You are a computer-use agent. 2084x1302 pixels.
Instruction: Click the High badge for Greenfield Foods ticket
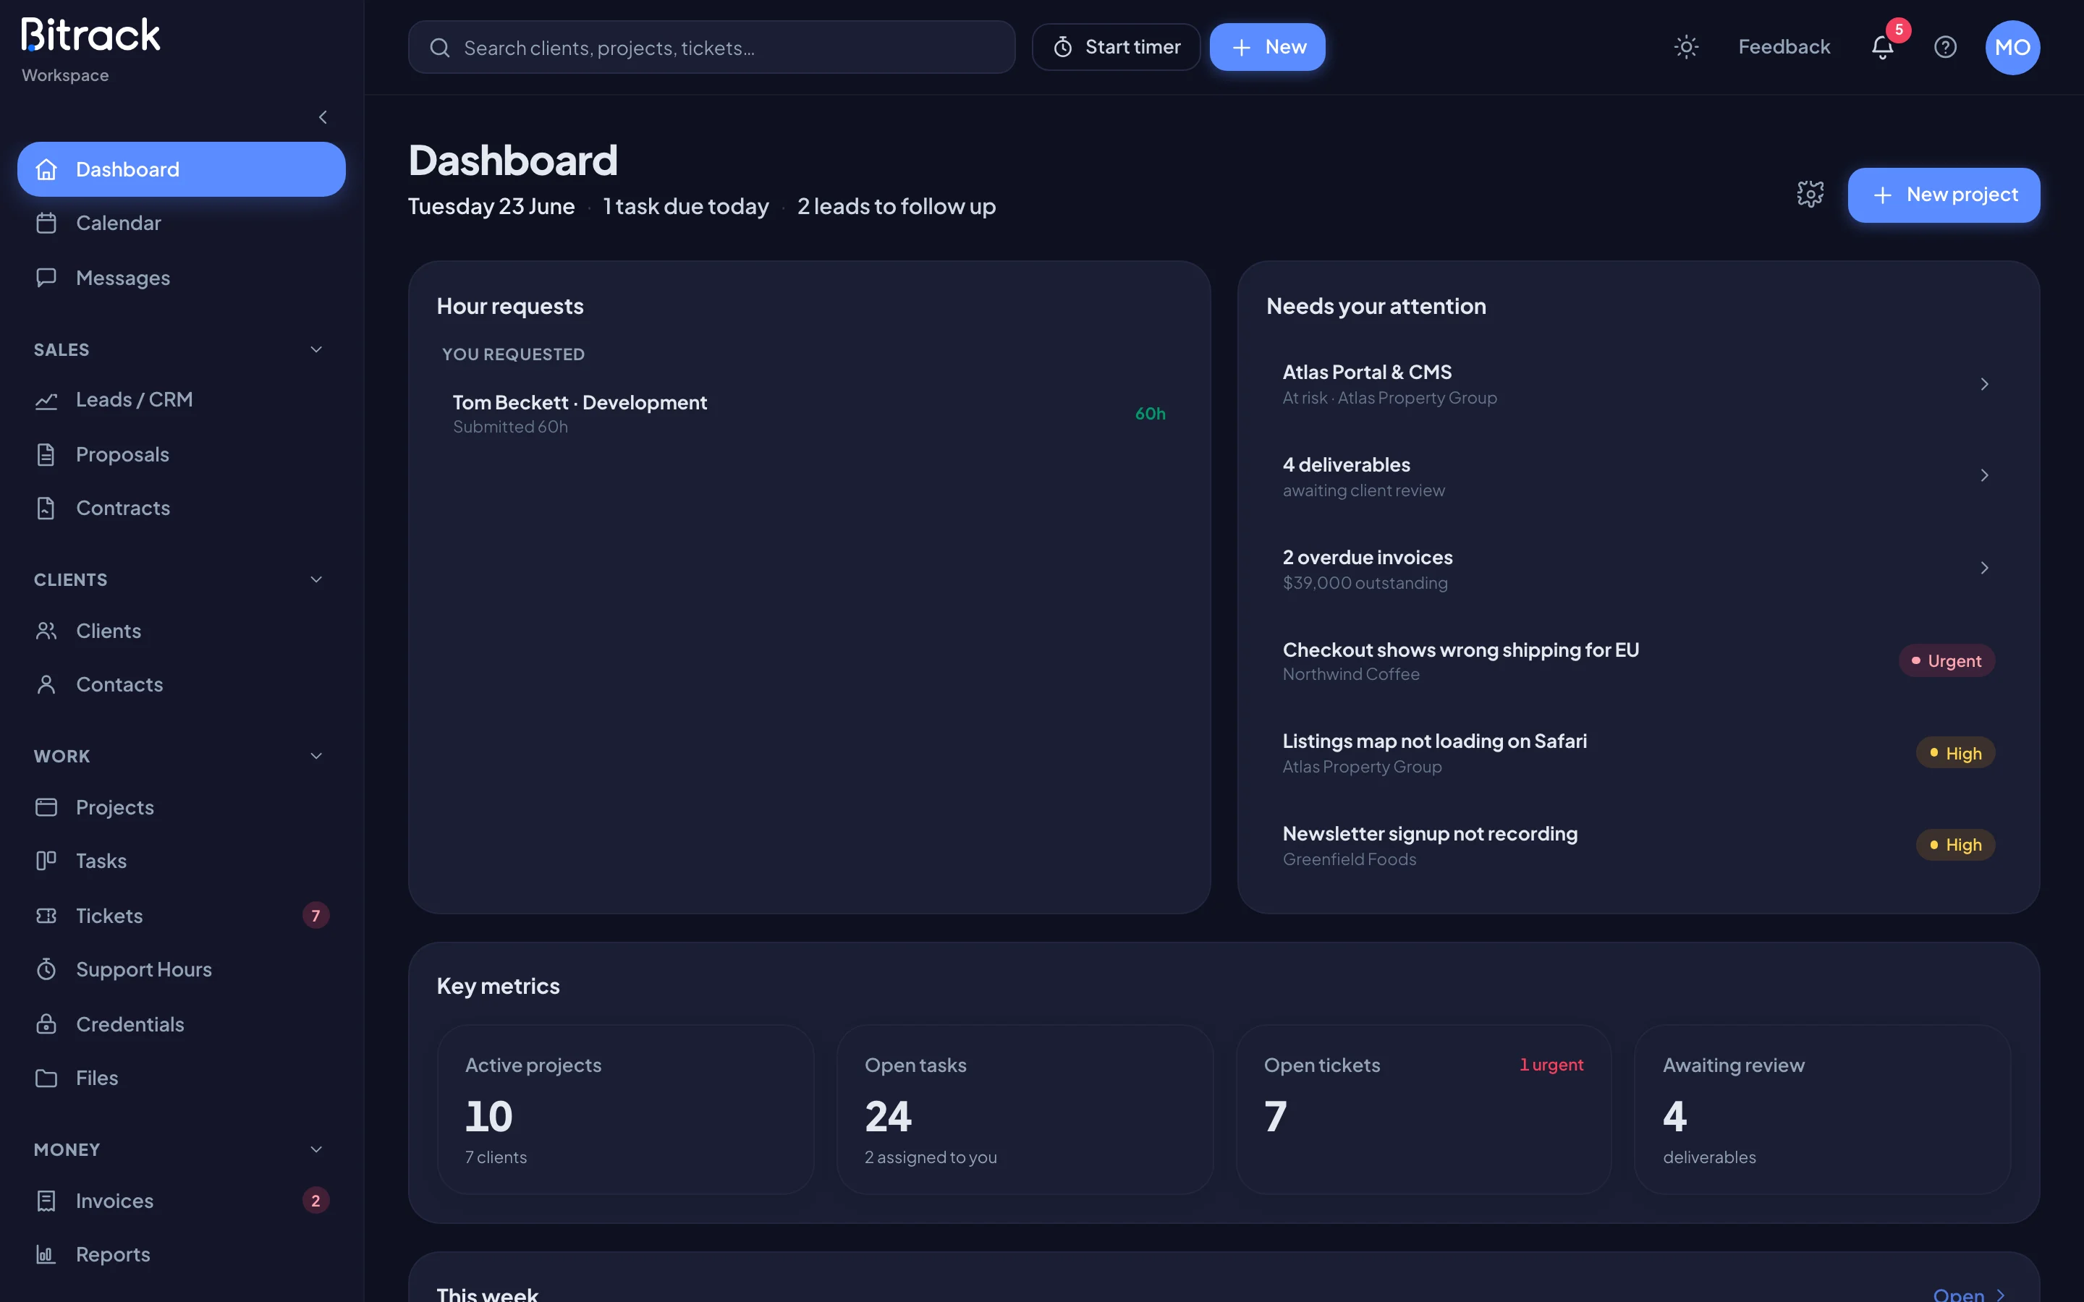tap(1954, 845)
